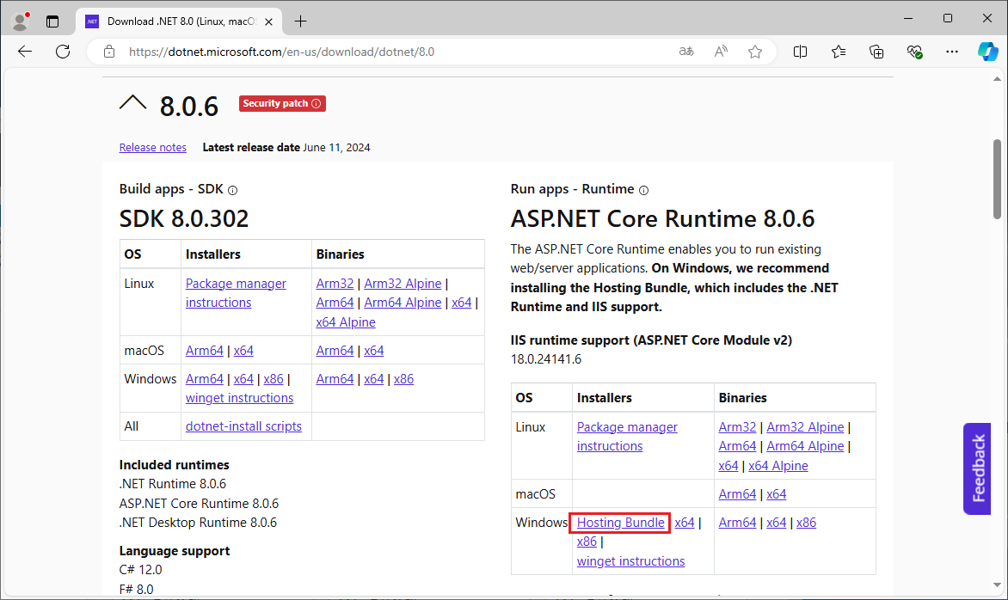The height and width of the screenshot is (600, 1008).
Task: Download Runtime Windows x64 installer
Action: click(x=685, y=523)
